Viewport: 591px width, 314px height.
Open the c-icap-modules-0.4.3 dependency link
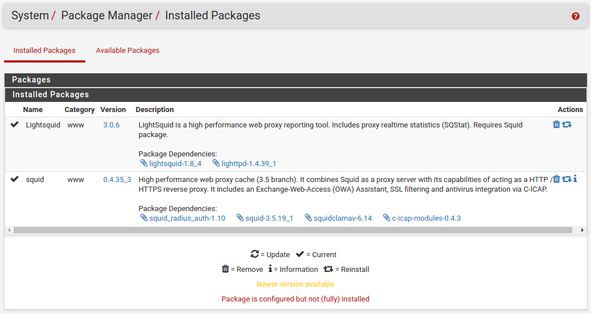click(426, 218)
